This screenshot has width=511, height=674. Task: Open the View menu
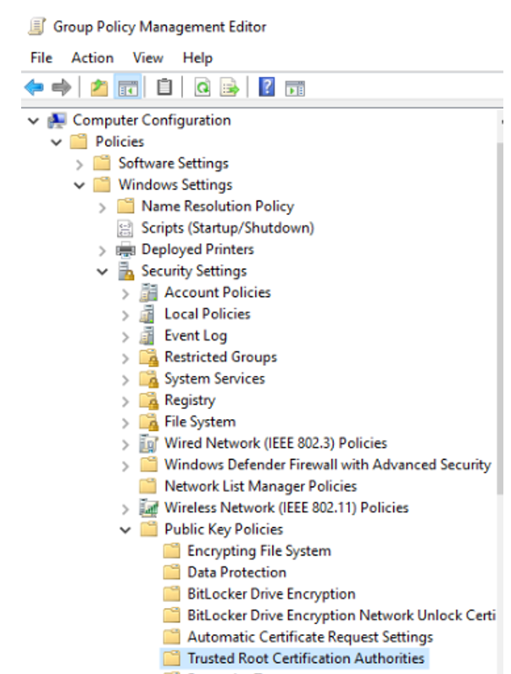pyautogui.click(x=147, y=58)
